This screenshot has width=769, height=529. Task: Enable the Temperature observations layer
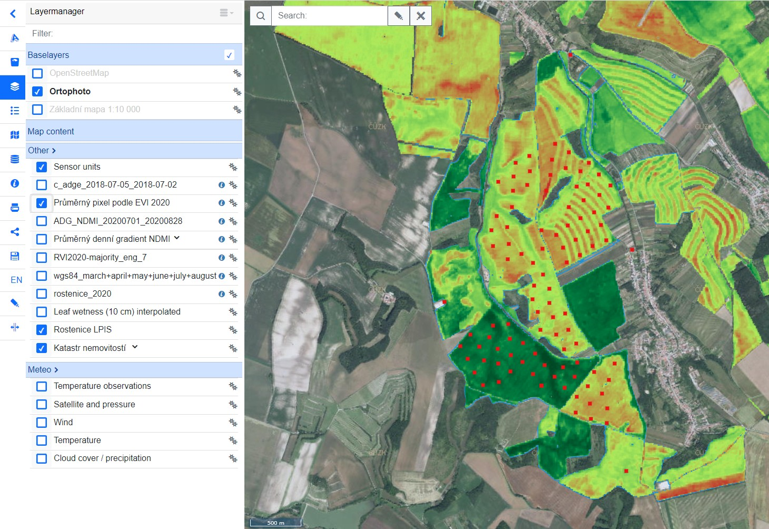pyautogui.click(x=42, y=386)
